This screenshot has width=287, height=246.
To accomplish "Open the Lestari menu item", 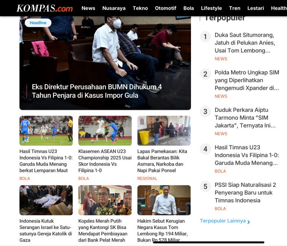I will click(255, 8).
